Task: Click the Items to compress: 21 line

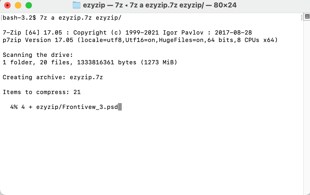Action: pyautogui.click(x=41, y=92)
